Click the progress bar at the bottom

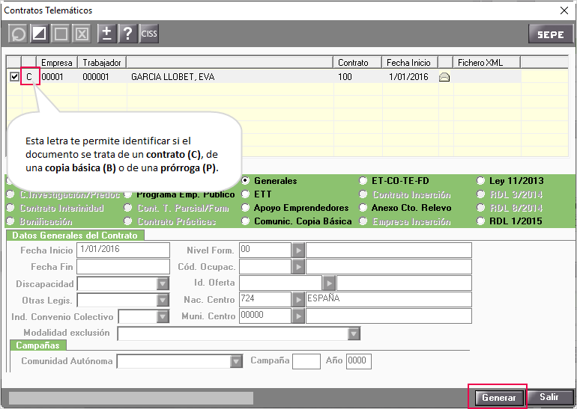click(x=131, y=398)
